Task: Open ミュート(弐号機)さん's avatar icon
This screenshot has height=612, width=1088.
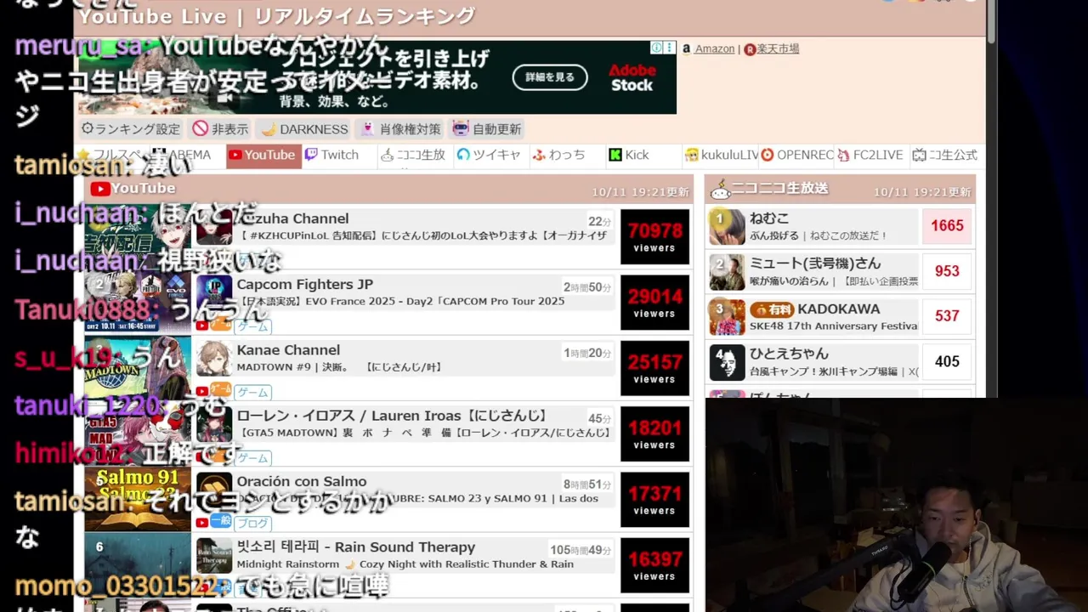Action: pyautogui.click(x=728, y=272)
